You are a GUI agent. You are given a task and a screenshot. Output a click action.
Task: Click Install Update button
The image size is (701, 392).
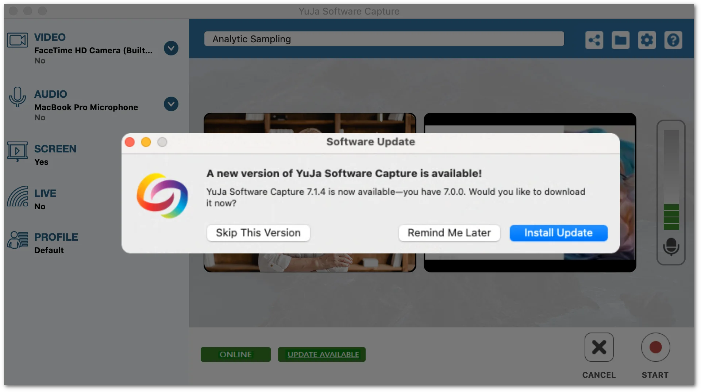click(x=558, y=233)
